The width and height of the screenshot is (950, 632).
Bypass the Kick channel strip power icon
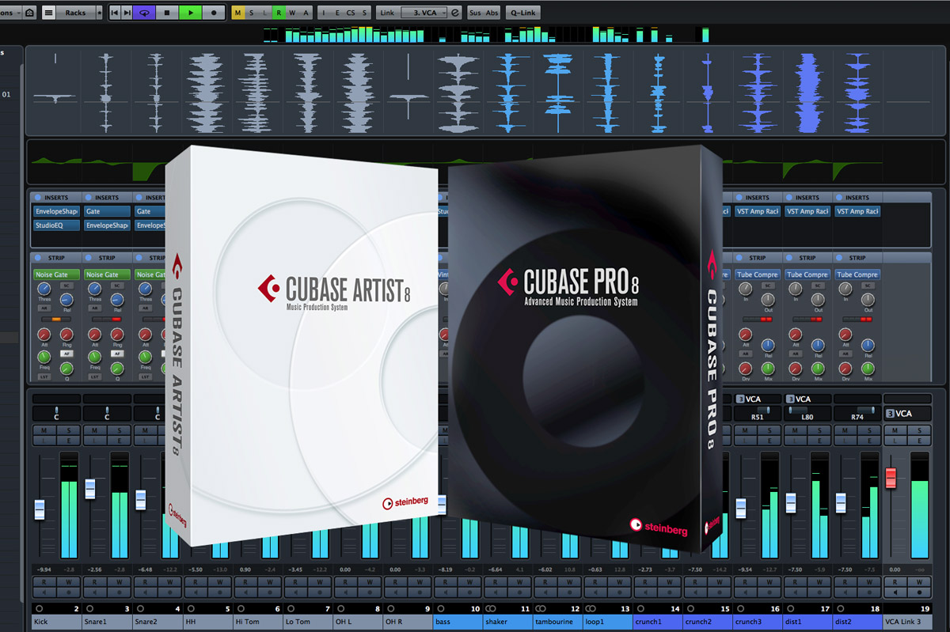coord(38,258)
